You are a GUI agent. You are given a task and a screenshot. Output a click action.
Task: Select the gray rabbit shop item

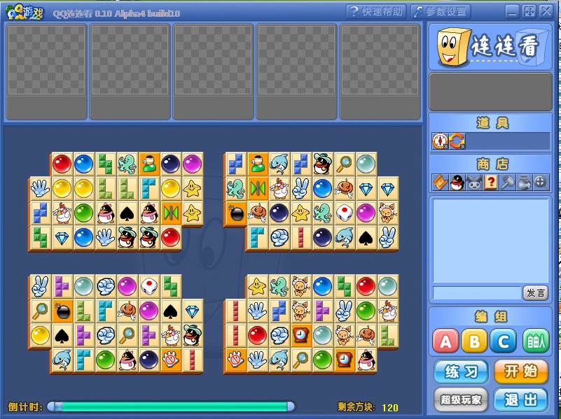[x=473, y=183]
